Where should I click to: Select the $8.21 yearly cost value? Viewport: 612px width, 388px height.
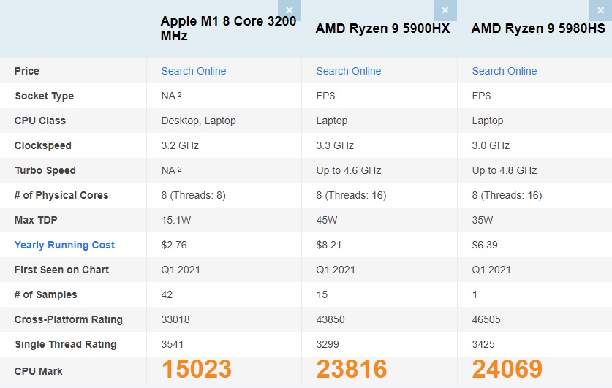(x=328, y=245)
